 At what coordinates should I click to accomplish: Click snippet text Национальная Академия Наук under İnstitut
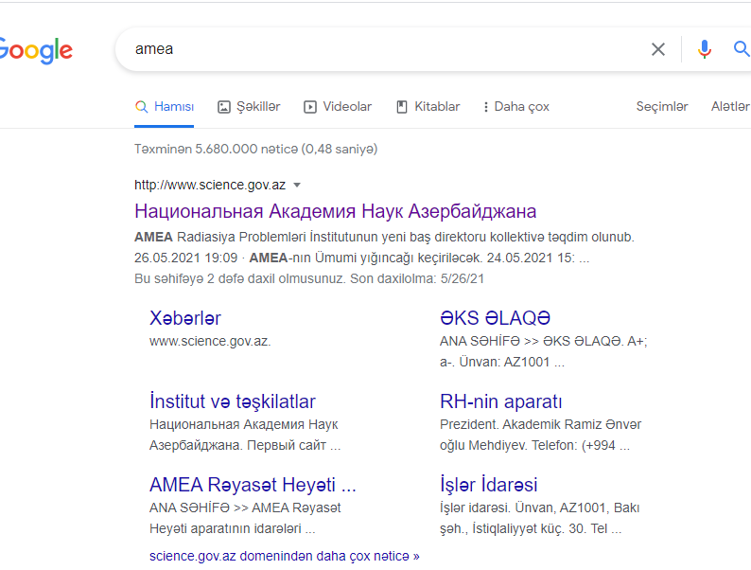[x=244, y=424]
